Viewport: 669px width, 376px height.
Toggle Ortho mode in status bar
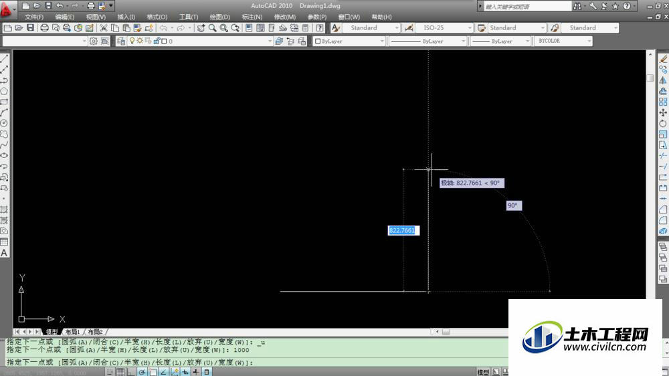click(131, 372)
